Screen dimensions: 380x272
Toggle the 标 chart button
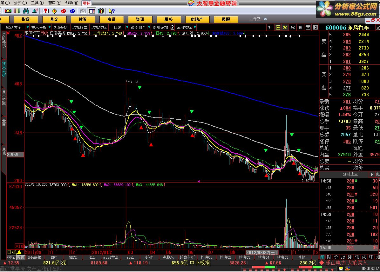coord(270,27)
